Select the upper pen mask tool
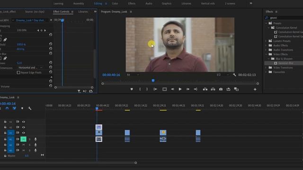This screenshot has height=170, width=303. 5,40
